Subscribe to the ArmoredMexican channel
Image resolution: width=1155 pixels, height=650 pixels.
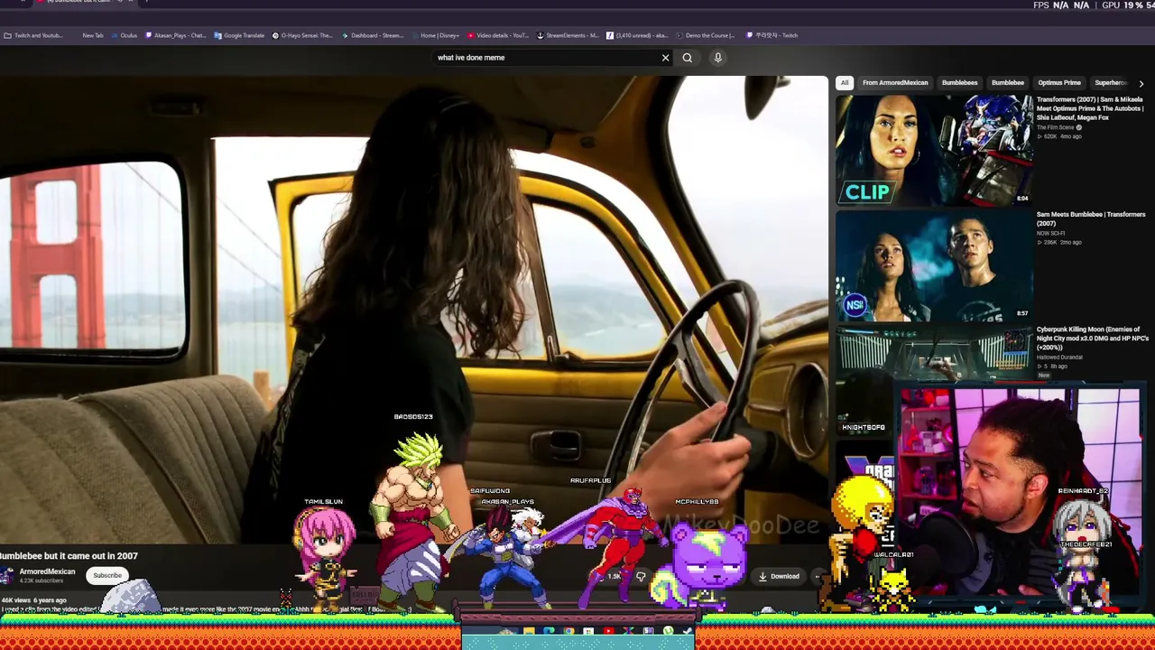pos(106,575)
